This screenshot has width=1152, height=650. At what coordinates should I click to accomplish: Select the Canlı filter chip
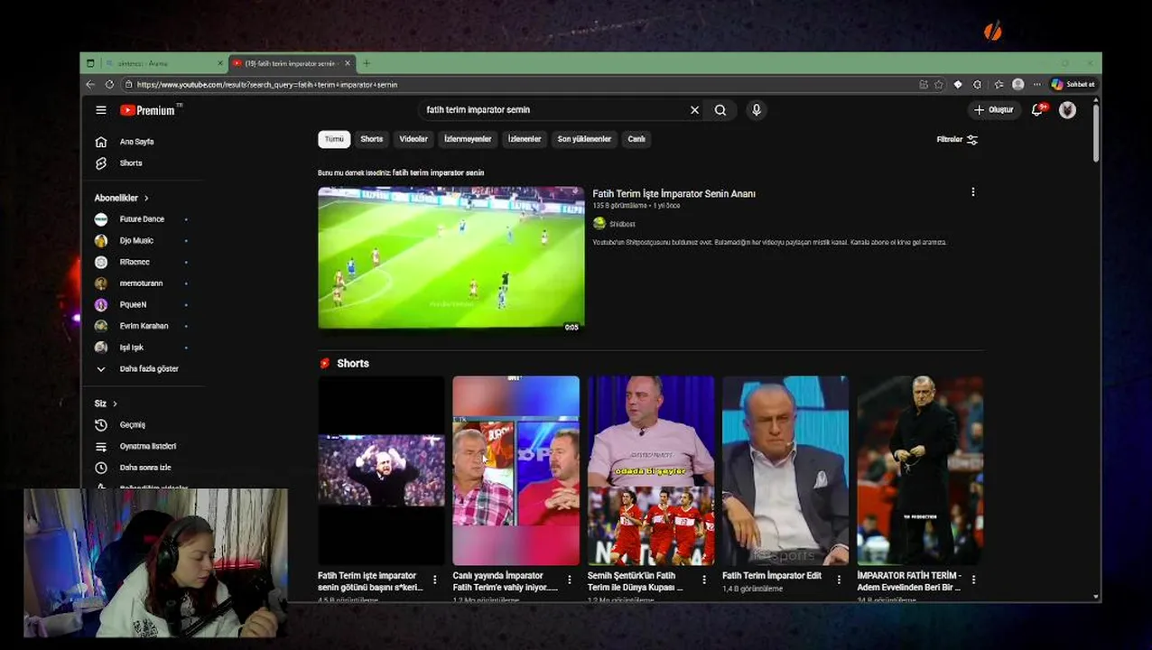636,139
